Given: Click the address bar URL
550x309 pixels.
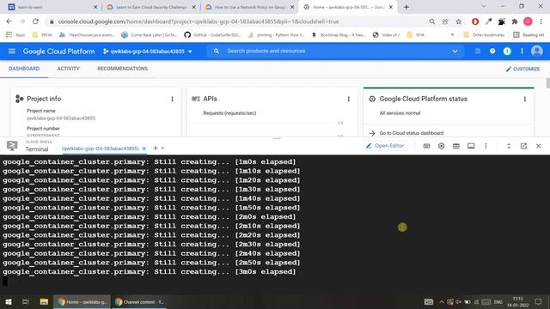Looking at the screenshot, I should tap(199, 21).
